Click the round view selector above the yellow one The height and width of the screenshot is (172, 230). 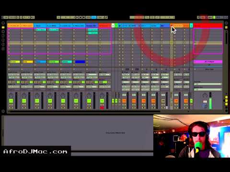tap(226, 23)
